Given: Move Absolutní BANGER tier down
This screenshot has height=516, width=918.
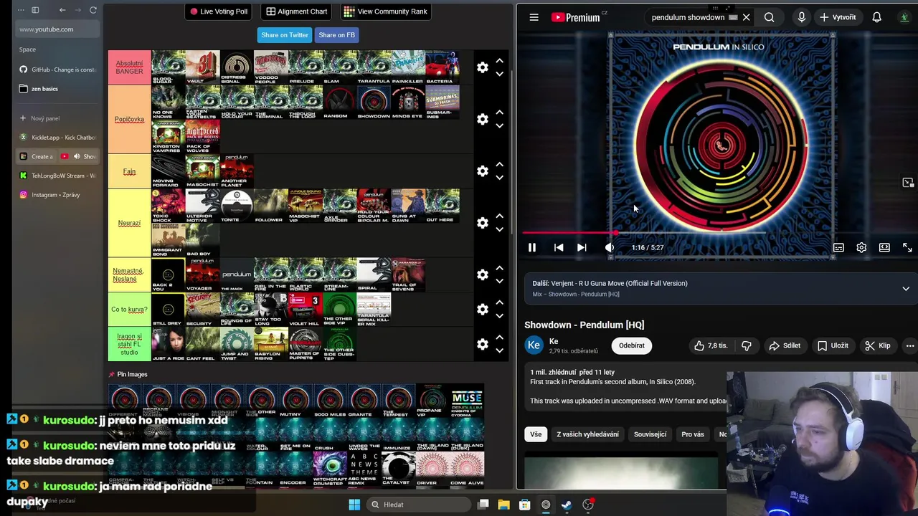Looking at the screenshot, I should click(x=499, y=74).
